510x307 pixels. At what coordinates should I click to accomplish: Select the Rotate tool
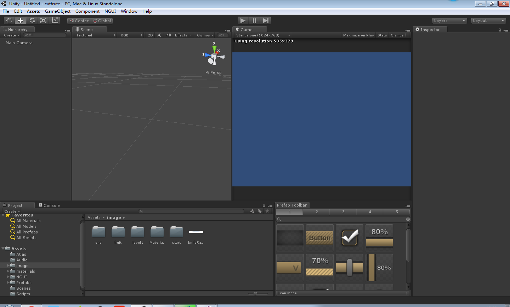[32, 21]
